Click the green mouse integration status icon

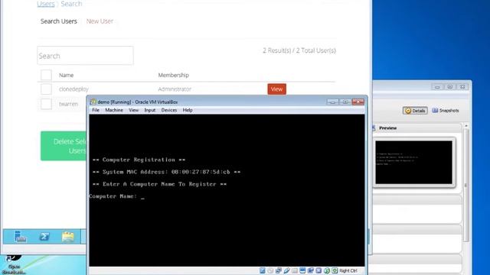pyautogui.click(x=327, y=270)
